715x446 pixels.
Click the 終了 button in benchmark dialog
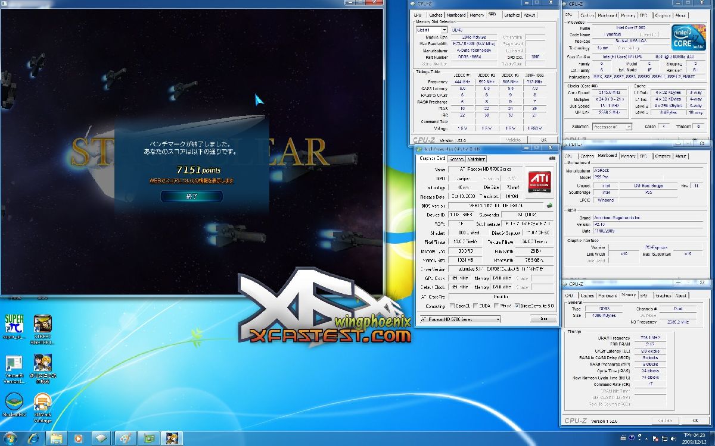click(192, 196)
